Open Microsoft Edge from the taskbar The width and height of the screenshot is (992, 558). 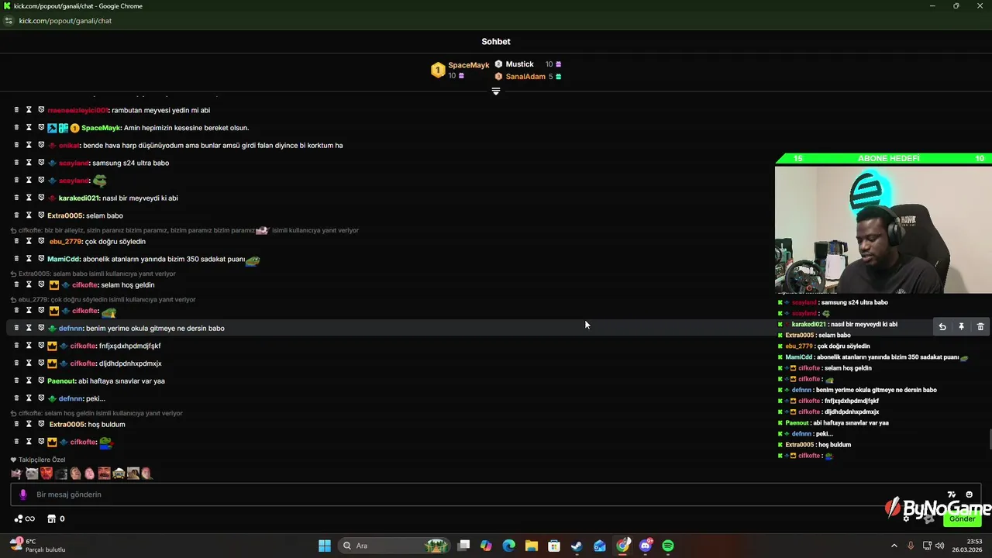click(508, 546)
